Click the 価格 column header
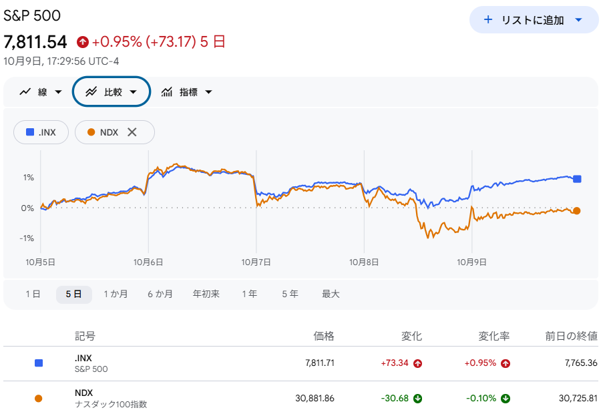Screen dimensions: 605x414 (324, 336)
